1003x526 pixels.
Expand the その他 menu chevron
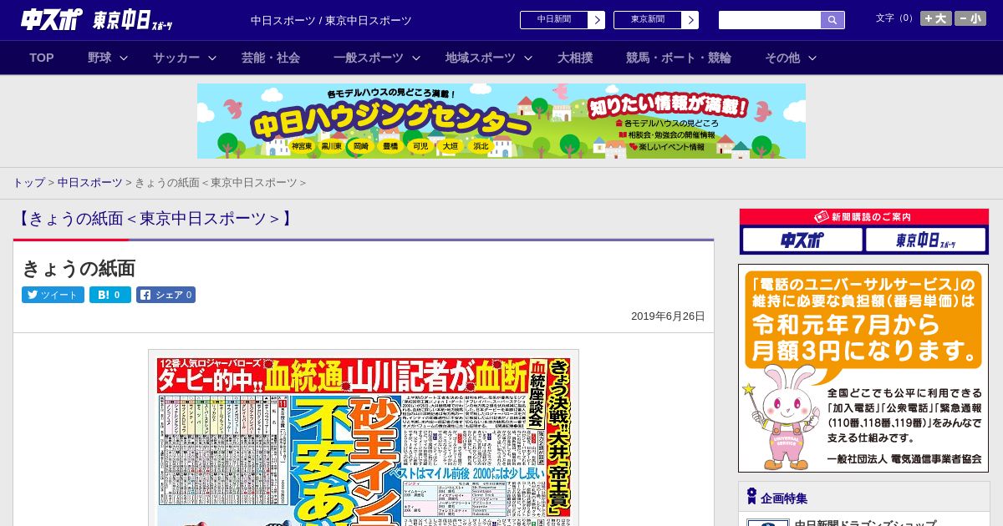(x=812, y=58)
